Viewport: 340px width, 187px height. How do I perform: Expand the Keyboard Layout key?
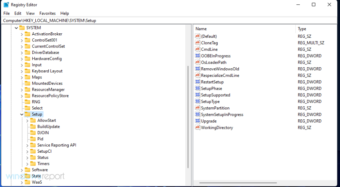[x=22, y=71]
